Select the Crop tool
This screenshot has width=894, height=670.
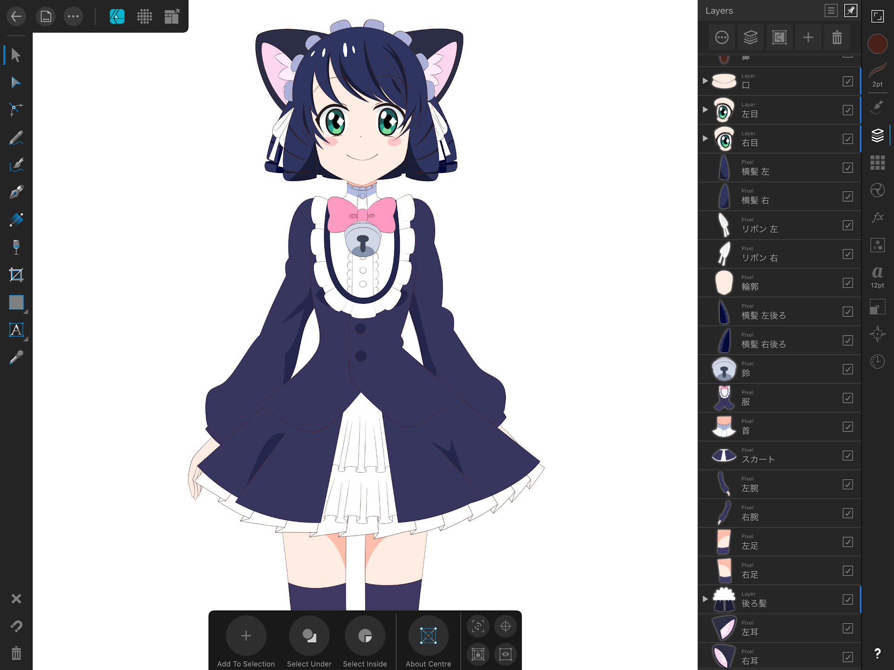point(16,275)
